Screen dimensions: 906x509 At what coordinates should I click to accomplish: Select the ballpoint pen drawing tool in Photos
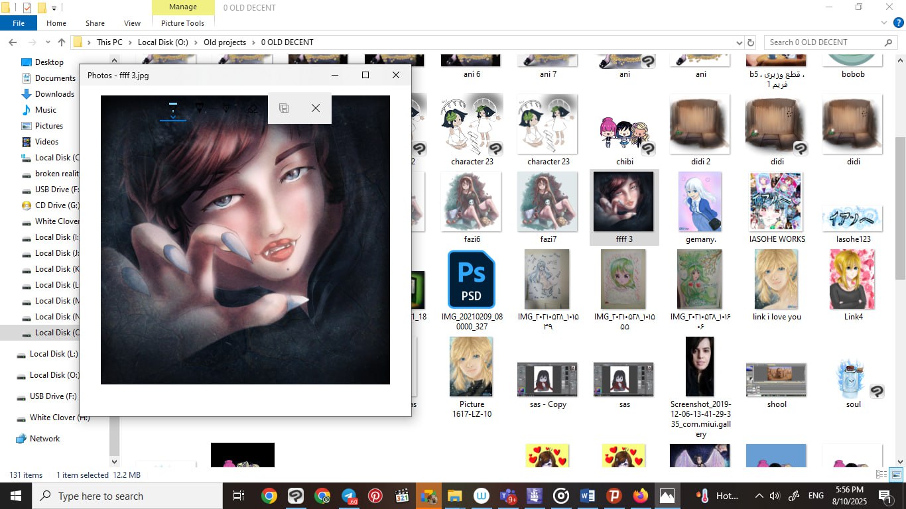coord(173,108)
